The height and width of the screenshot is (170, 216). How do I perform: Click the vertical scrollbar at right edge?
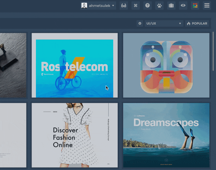click(213, 51)
